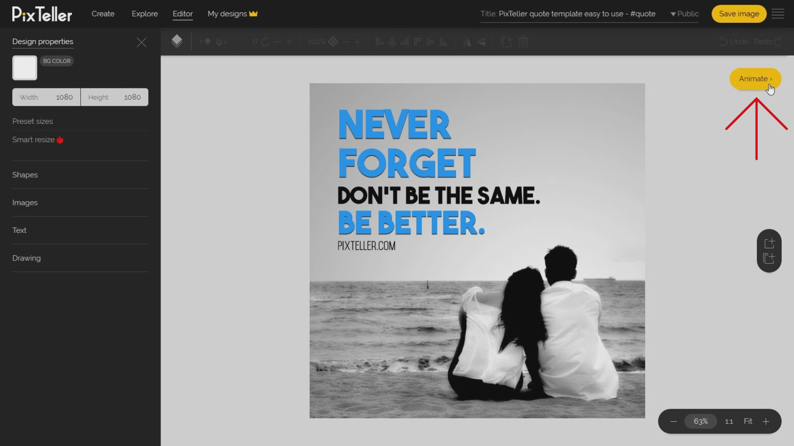Click the PixTeller logo
Image resolution: width=794 pixels, height=446 pixels.
click(x=42, y=14)
